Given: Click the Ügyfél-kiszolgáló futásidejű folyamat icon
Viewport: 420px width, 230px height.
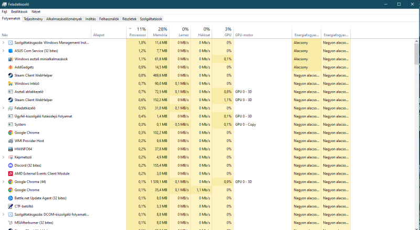Looking at the screenshot, I should pyautogui.click(x=10, y=116).
